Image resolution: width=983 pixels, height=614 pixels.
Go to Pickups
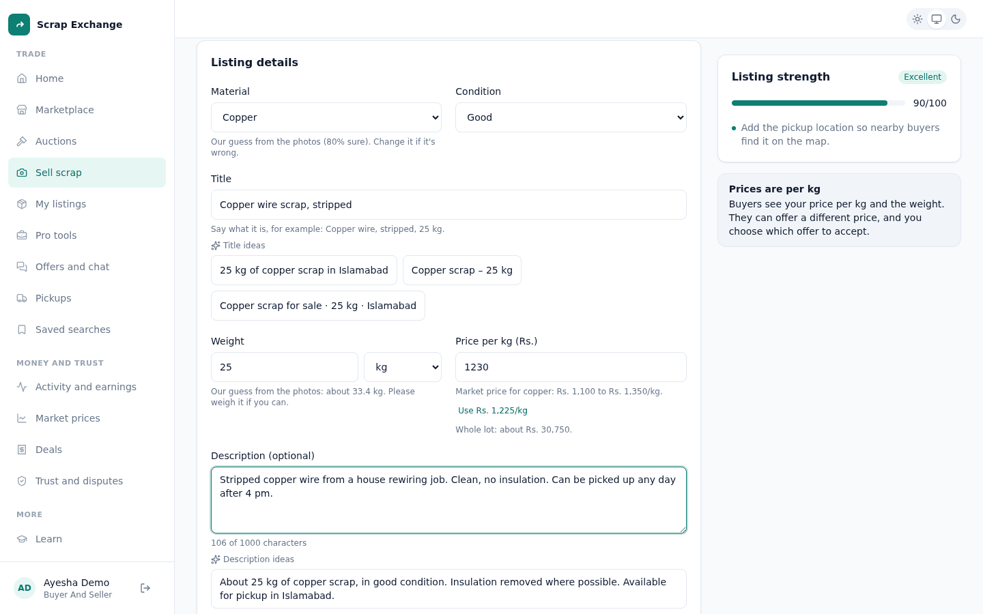(87, 298)
